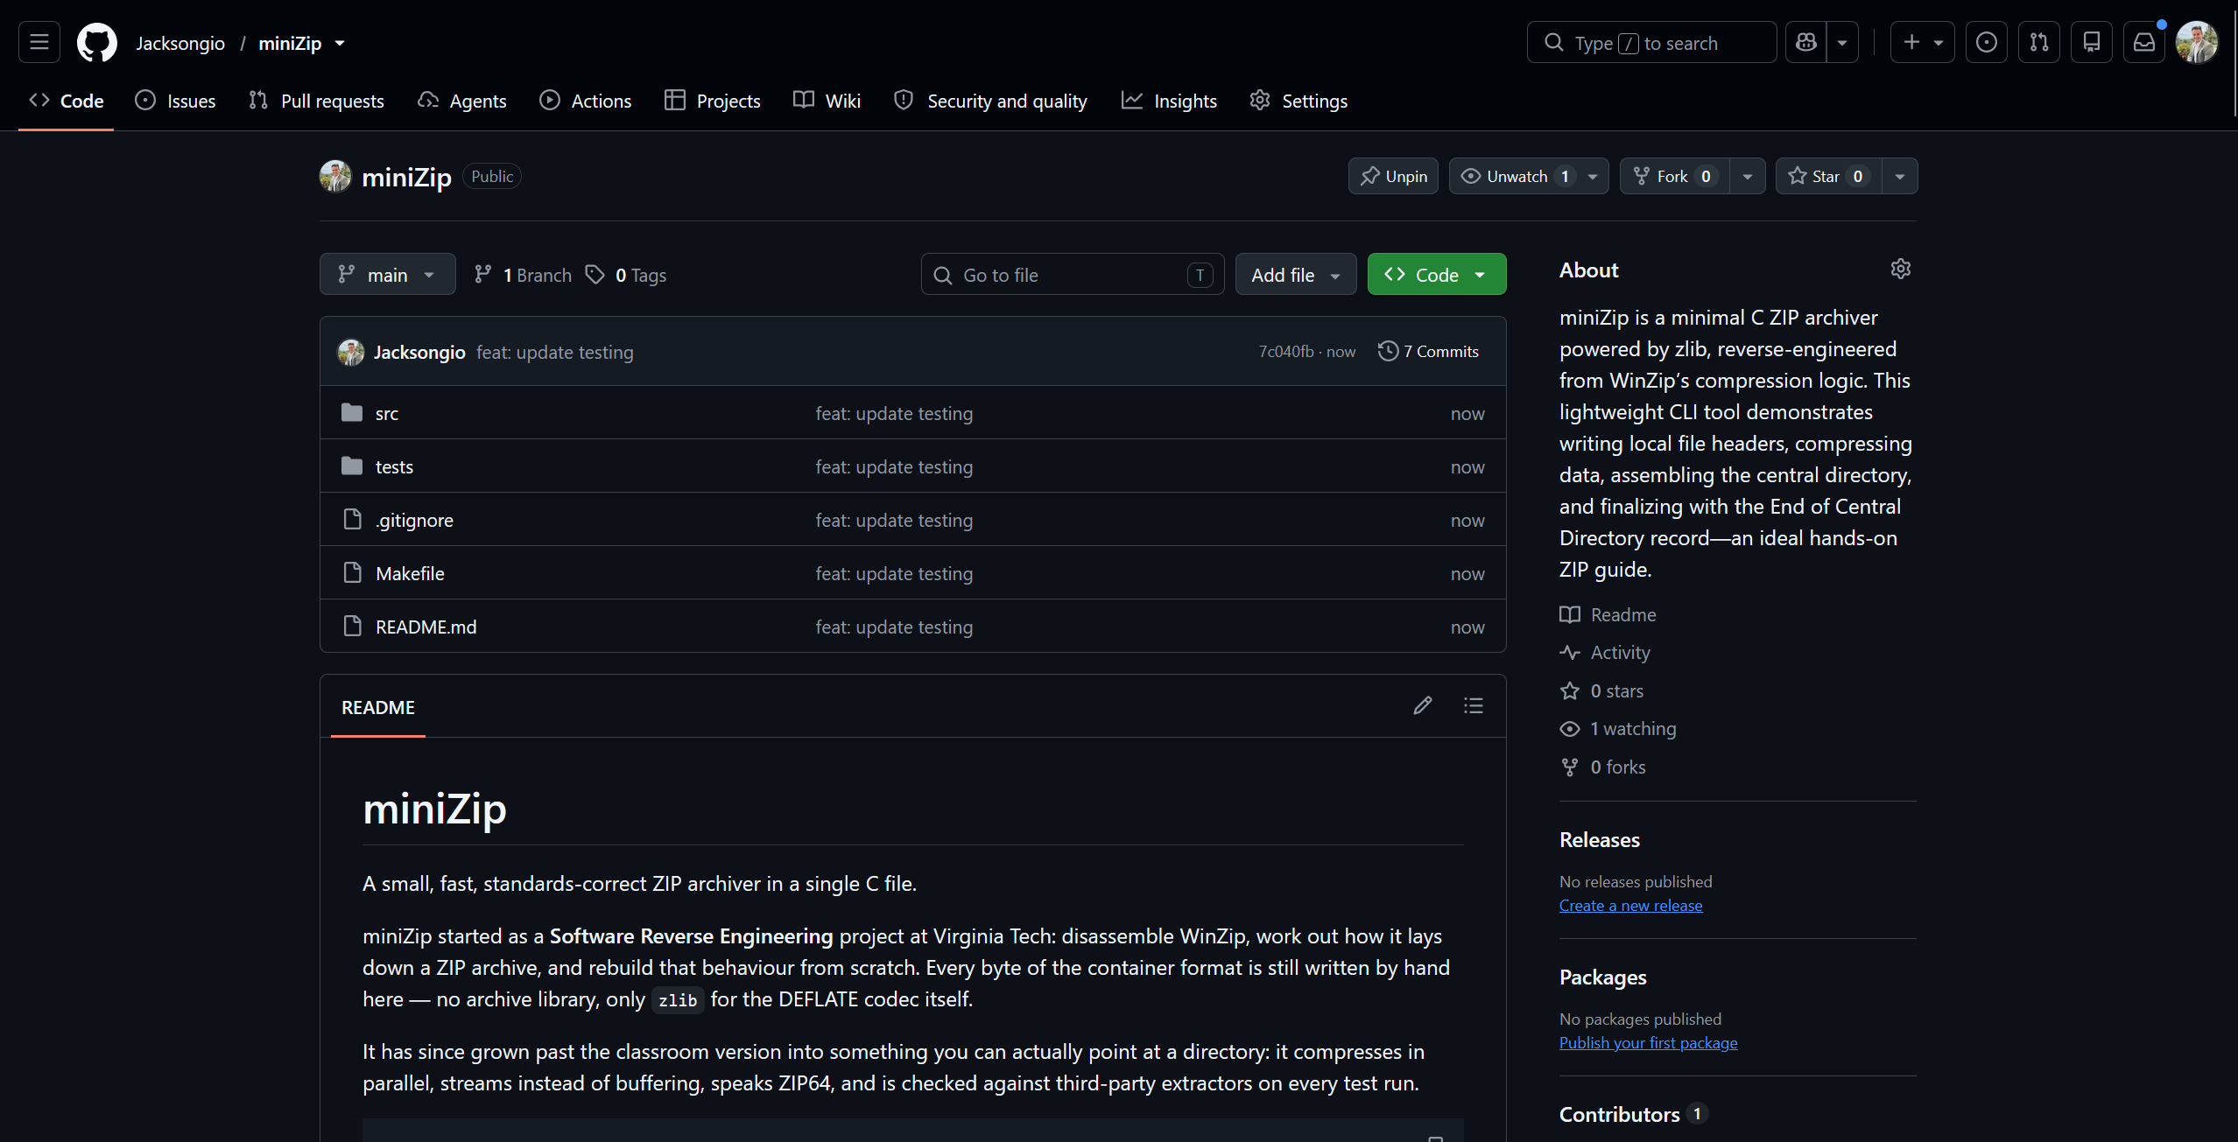The height and width of the screenshot is (1142, 2238).
Task: Switch to the Pull requests tab
Action: tap(316, 101)
